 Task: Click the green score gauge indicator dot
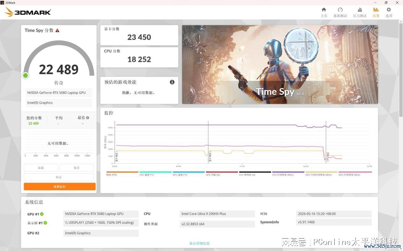click(25, 75)
